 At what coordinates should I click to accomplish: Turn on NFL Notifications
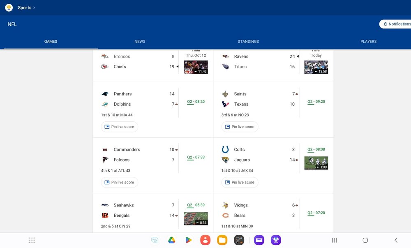click(x=395, y=24)
